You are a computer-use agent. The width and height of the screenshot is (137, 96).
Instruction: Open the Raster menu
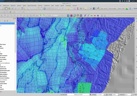24,6
